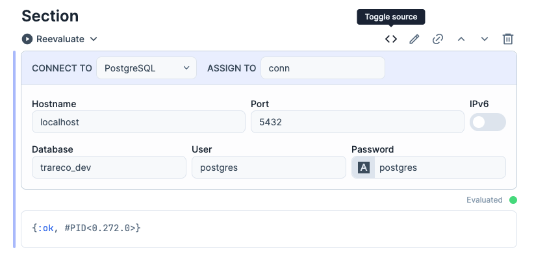This screenshot has height=263, width=534.
Task: Enable the IPv6 switch
Action: [487, 122]
